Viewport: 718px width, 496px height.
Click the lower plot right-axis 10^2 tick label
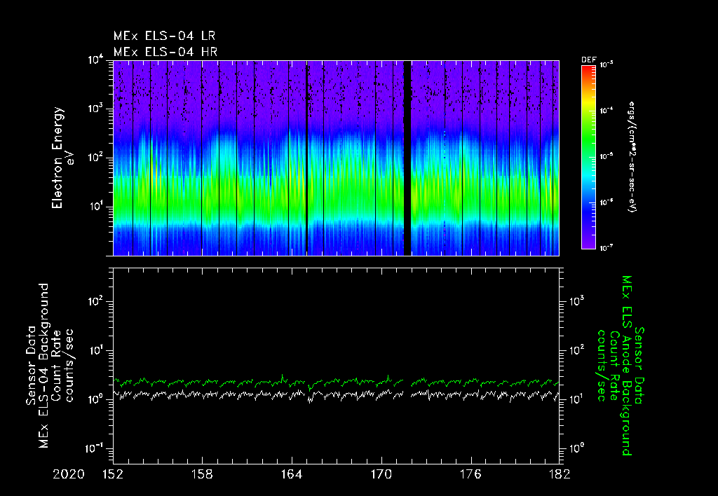[x=576, y=350]
